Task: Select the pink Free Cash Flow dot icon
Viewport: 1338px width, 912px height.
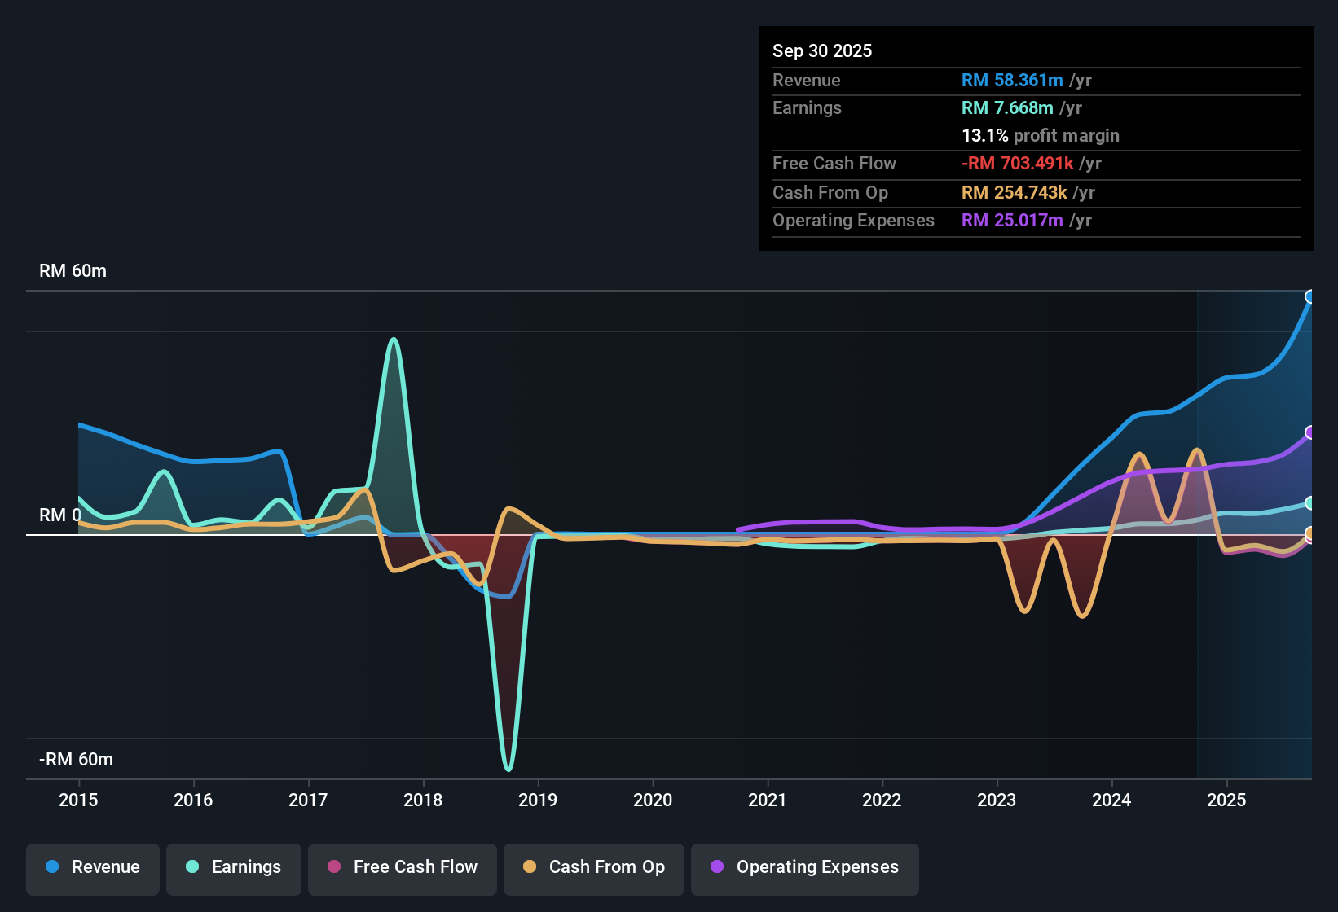Action: [333, 867]
